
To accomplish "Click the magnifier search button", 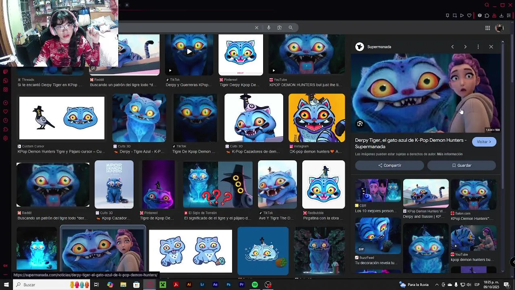I will tap(290, 27).
